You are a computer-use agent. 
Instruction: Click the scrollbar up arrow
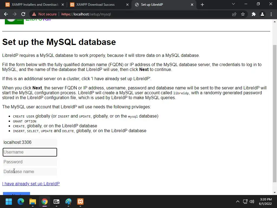point(275,22)
